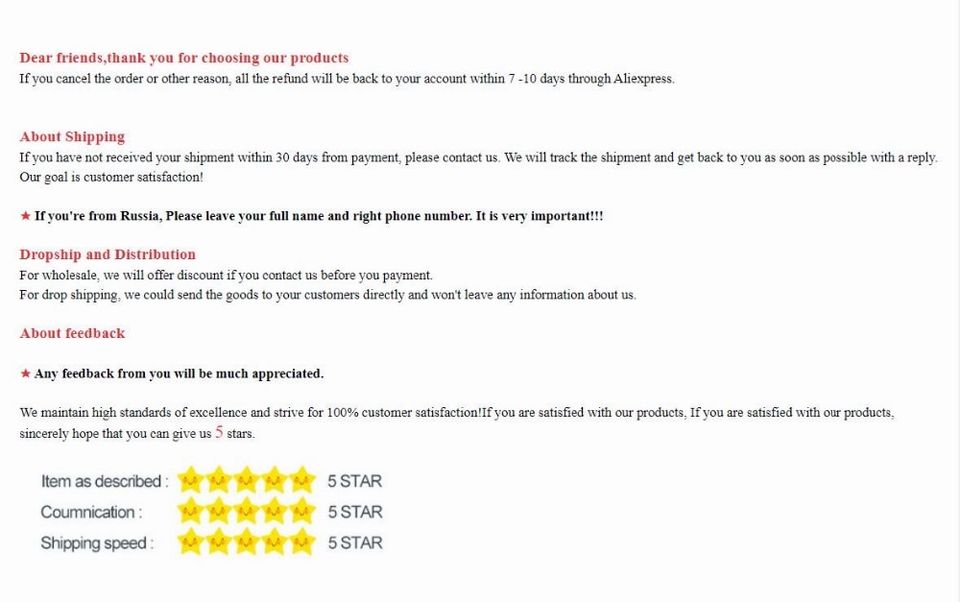Click the first star in Coumnication row

tap(190, 510)
